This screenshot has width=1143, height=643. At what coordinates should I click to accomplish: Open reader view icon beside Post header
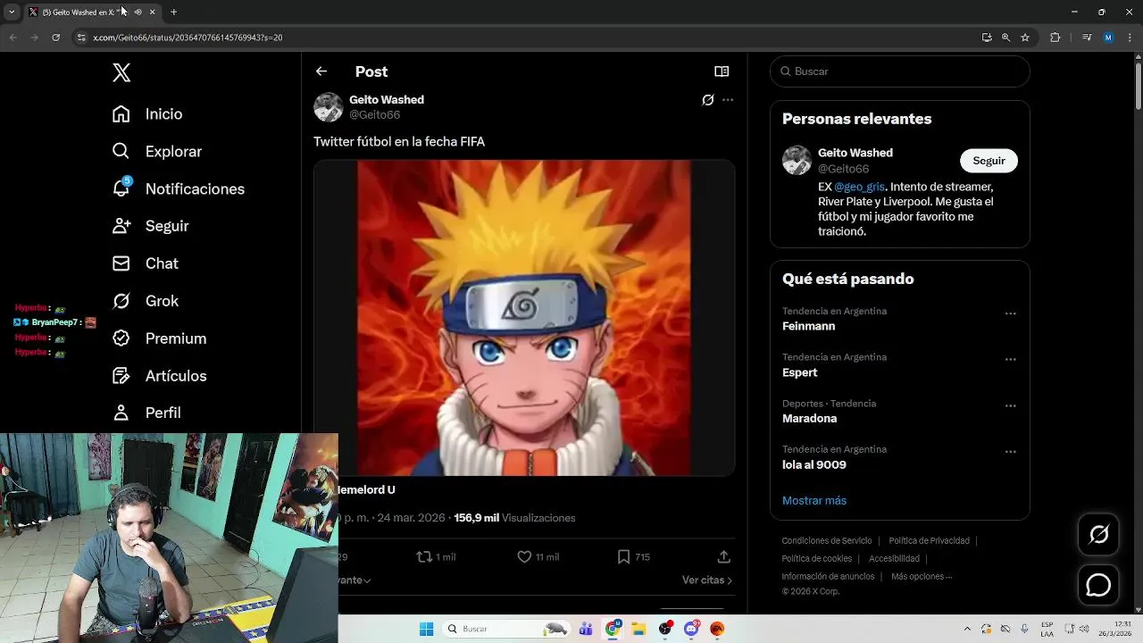coord(722,71)
